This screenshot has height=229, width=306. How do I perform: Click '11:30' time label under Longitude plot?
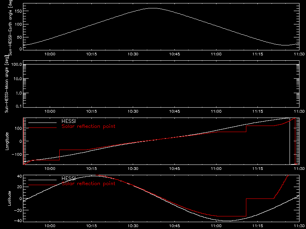[x=299, y=169]
